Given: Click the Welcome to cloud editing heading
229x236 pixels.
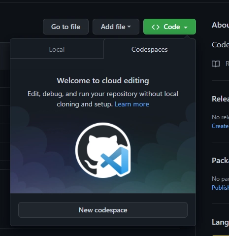Looking at the screenshot, I should 103,81.
